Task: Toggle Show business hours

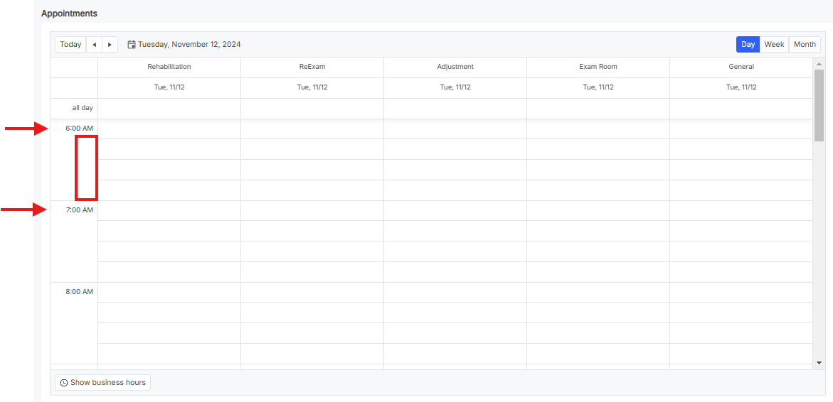Action: tap(102, 383)
